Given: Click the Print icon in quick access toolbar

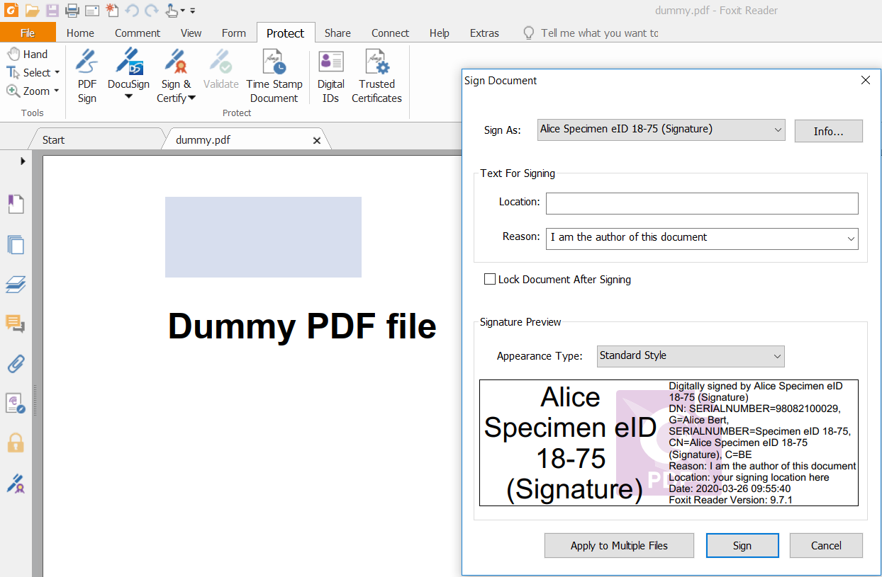Looking at the screenshot, I should click(x=72, y=10).
